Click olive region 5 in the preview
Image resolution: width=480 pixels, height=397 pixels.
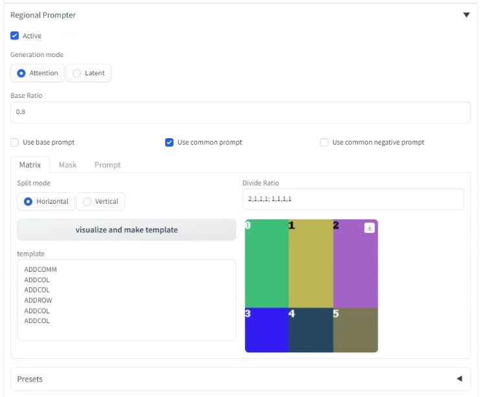pos(356,330)
